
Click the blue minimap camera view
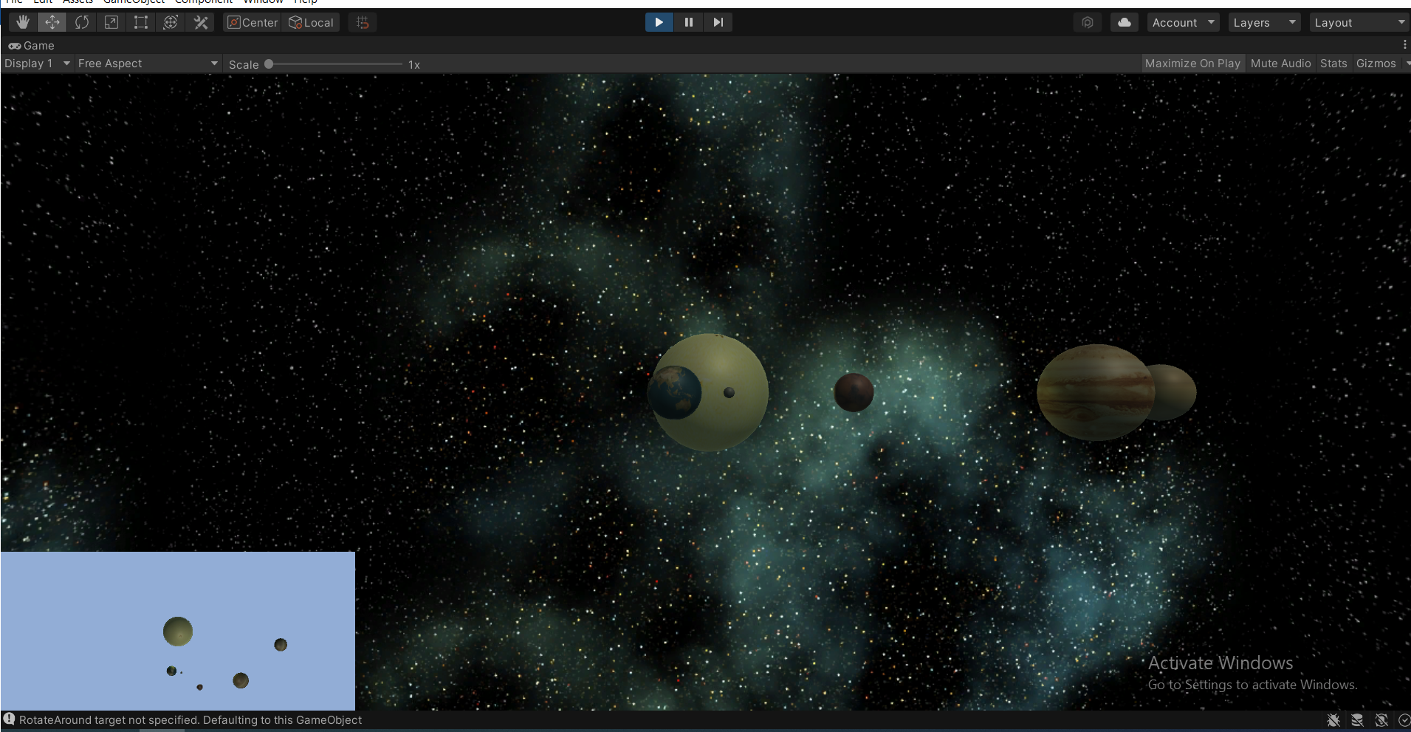pos(178,631)
